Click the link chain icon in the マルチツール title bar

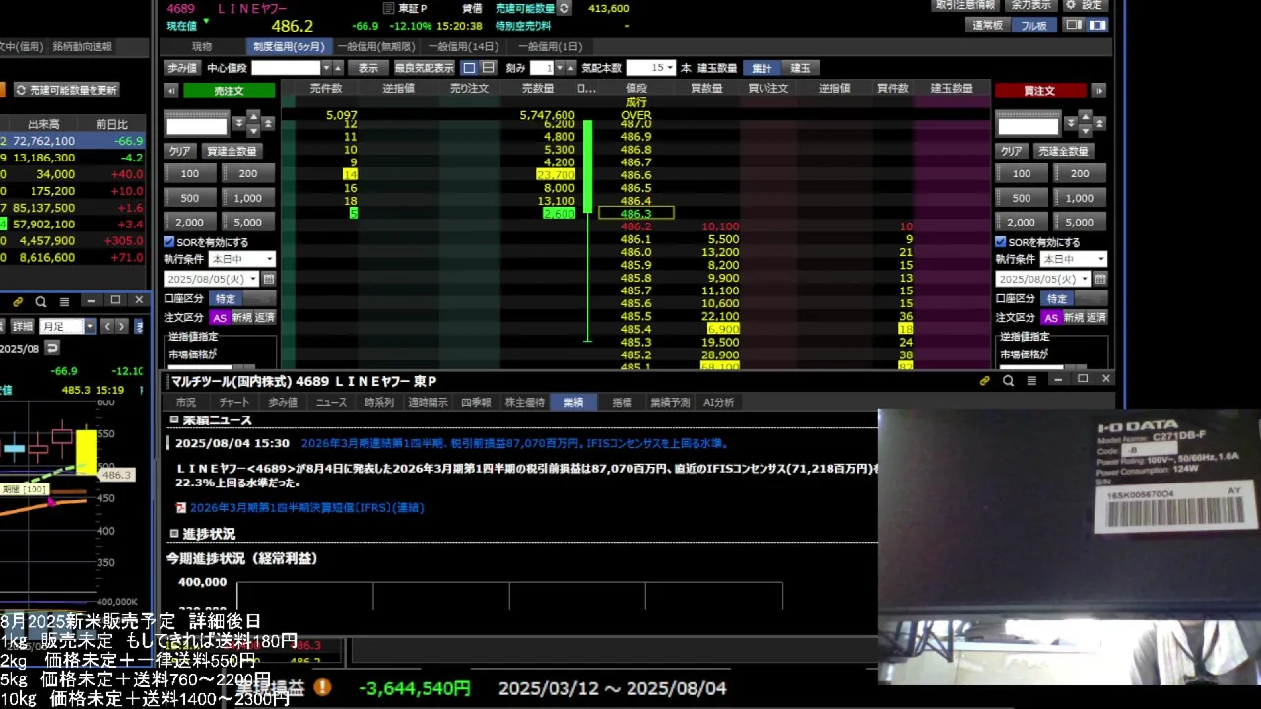tap(984, 380)
